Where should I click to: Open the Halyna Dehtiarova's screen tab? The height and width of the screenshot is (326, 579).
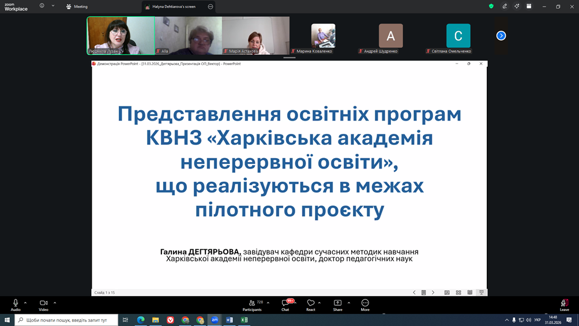pyautogui.click(x=173, y=6)
